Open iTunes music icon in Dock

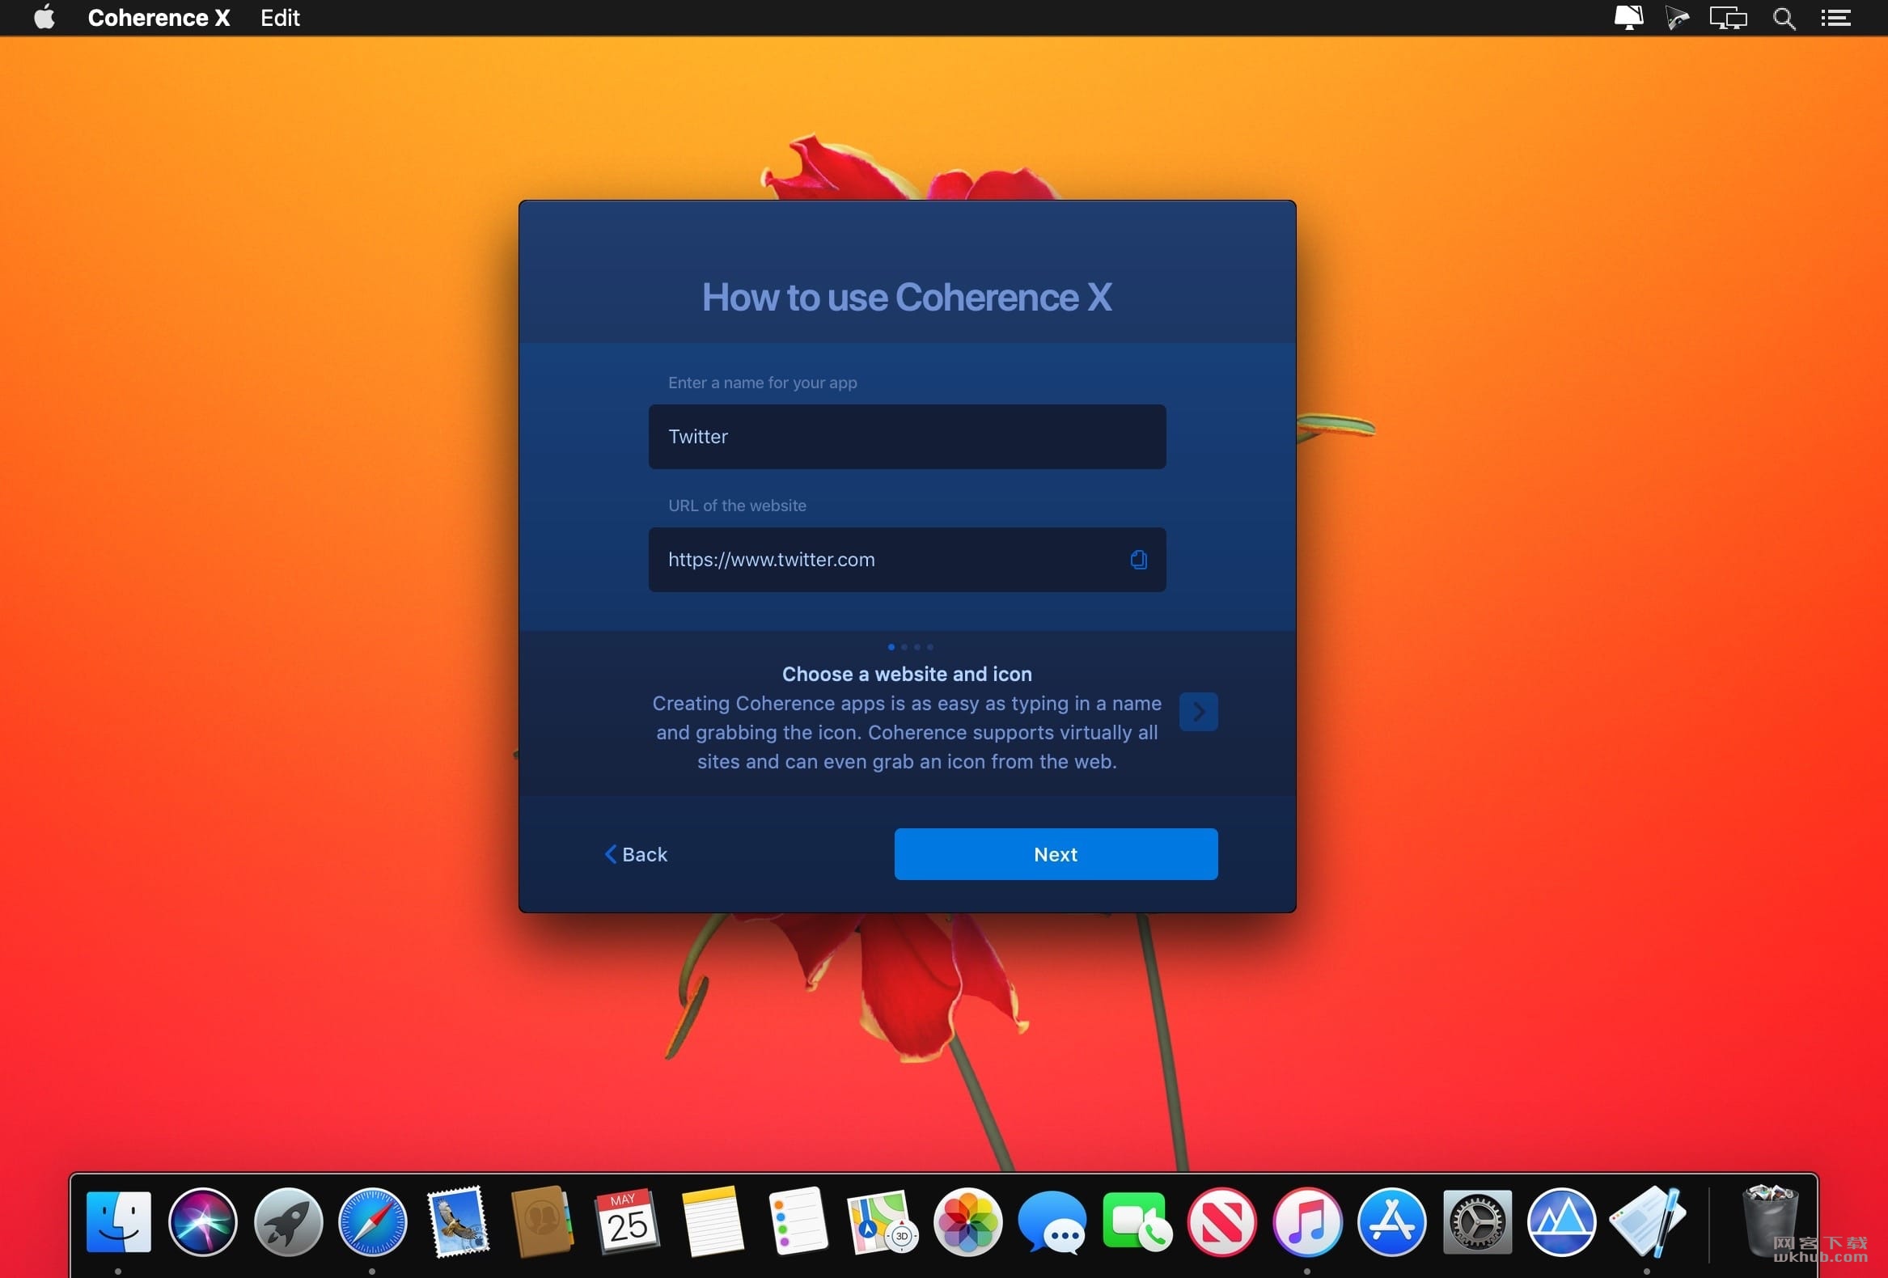coord(1306,1221)
